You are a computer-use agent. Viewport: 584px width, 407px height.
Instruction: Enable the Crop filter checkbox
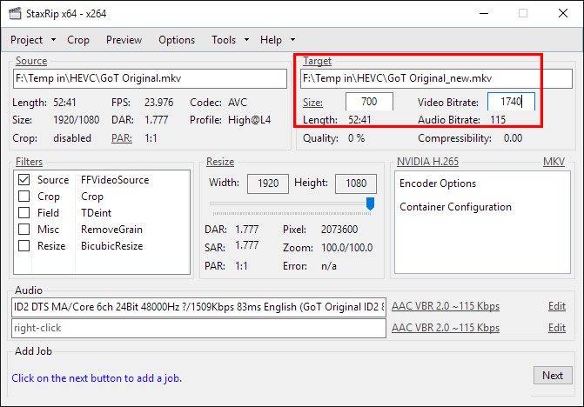point(24,197)
